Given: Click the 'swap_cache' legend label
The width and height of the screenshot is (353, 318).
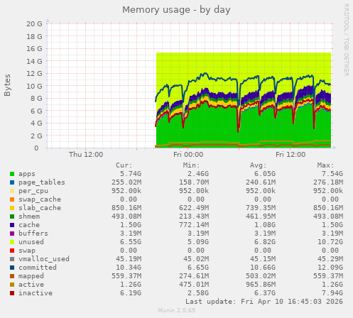Looking at the screenshot, I should (40, 199).
